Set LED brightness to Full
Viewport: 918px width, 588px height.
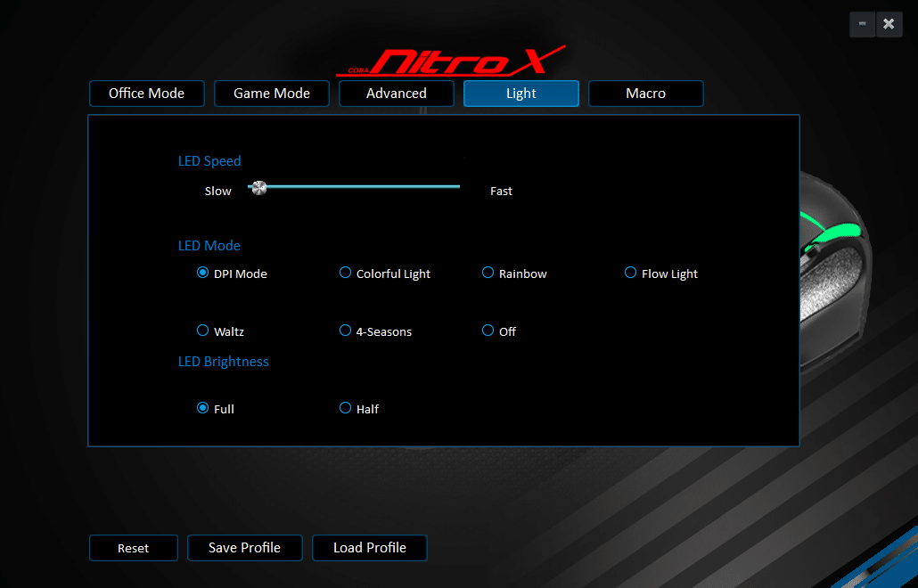[x=203, y=408]
